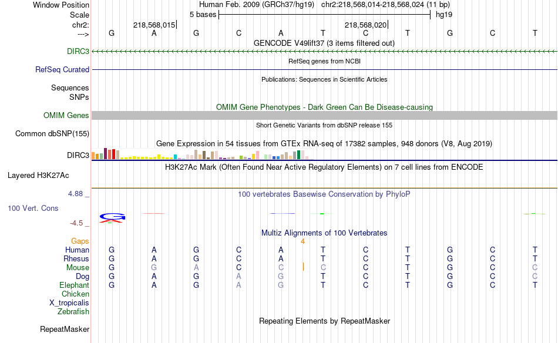This screenshot has height=343, width=558.
Task: Click the 218,568,015 coordinate marker
Action: [154, 25]
